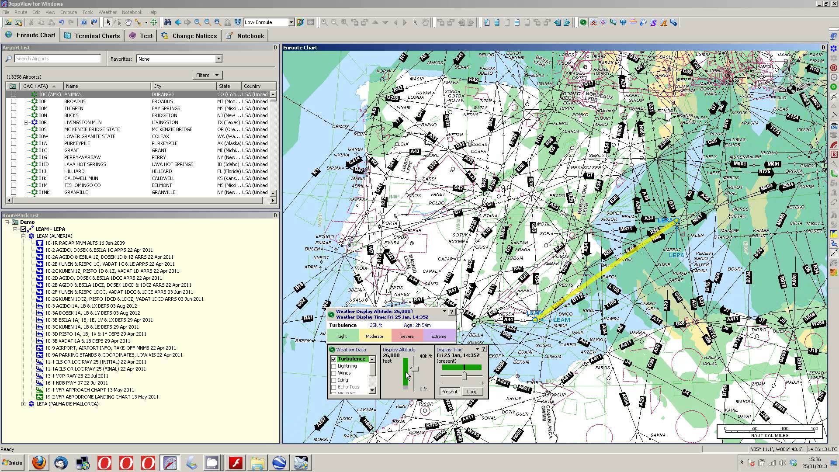Check the Echo Tops weather checkbox
The height and width of the screenshot is (472, 839).
pos(334,387)
